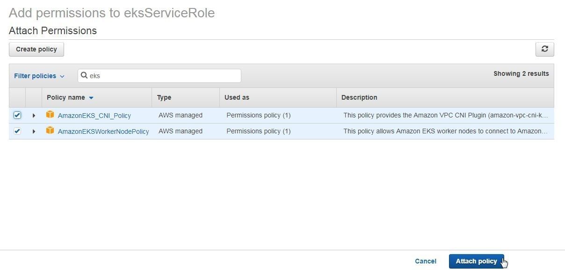565x270 pixels.
Task: Click the EKS worker nodes description text
Action: [x=445, y=131]
